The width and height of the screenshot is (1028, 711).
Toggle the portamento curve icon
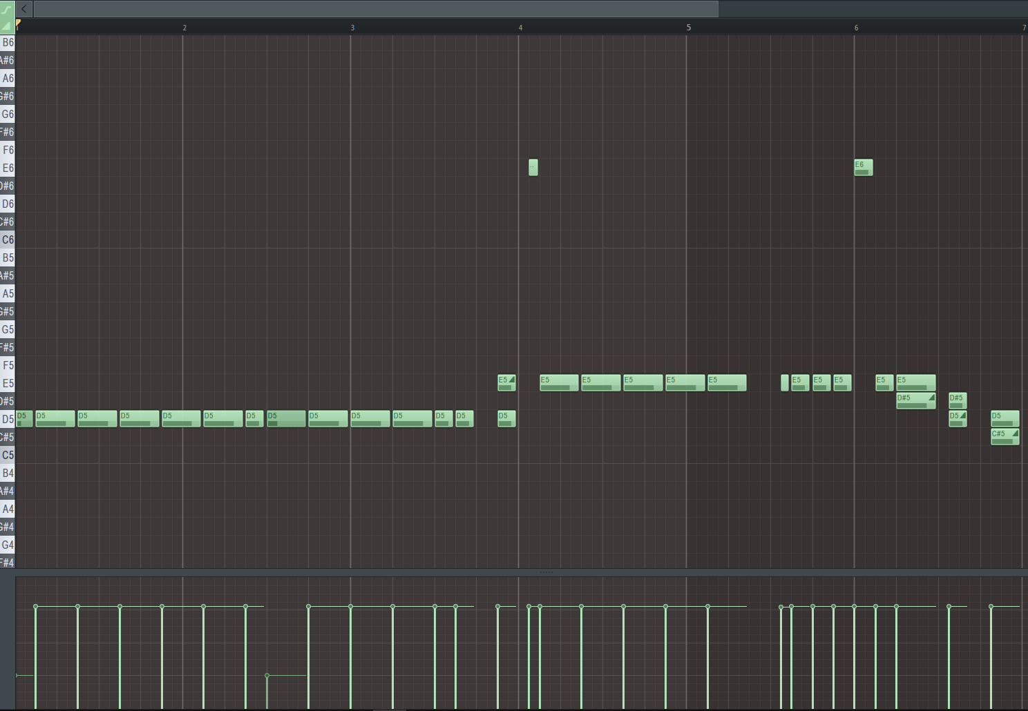(7, 9)
